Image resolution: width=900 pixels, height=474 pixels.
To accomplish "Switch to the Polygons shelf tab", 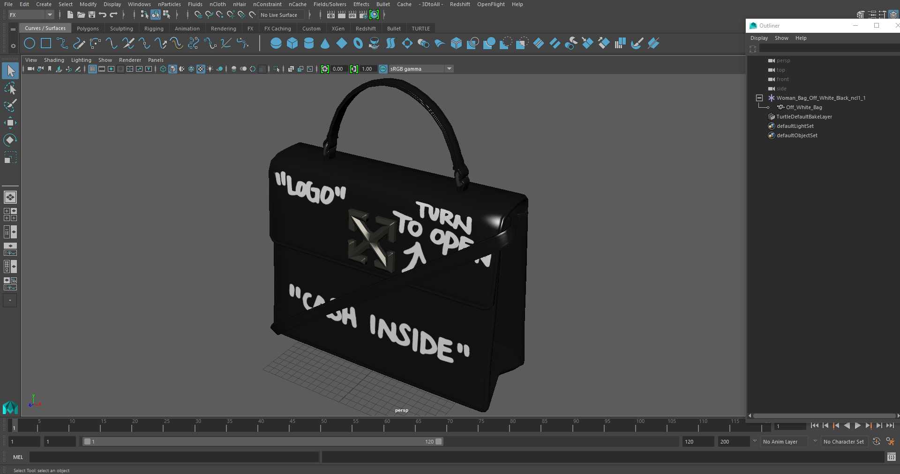I will 88,29.
